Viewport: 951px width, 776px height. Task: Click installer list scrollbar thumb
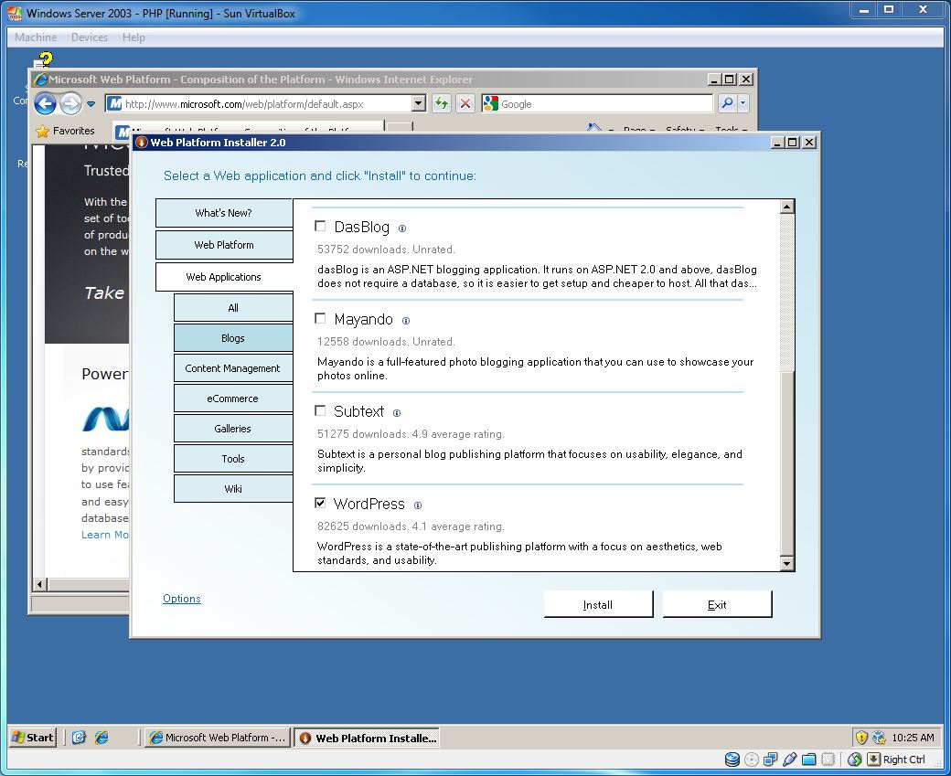[786, 463]
